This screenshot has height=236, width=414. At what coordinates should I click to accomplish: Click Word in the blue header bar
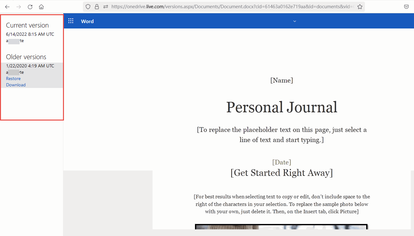pyautogui.click(x=87, y=21)
